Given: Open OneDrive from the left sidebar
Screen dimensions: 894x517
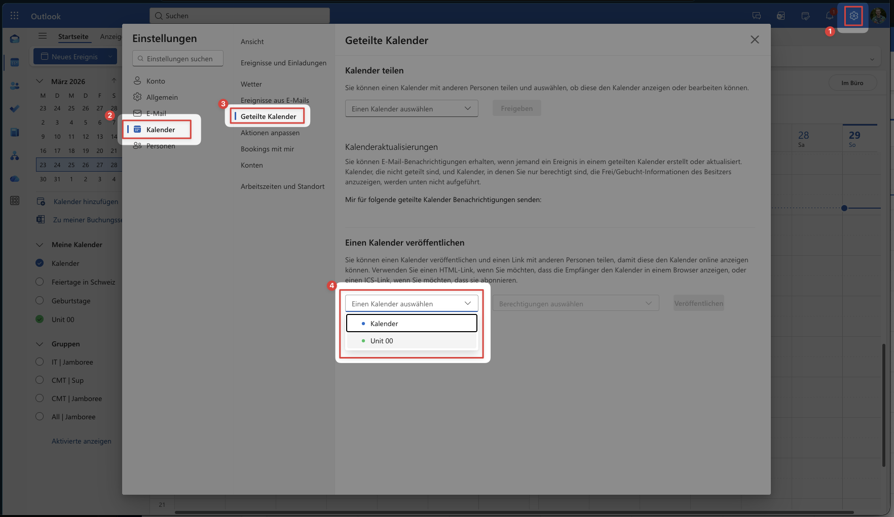Looking at the screenshot, I should point(14,178).
